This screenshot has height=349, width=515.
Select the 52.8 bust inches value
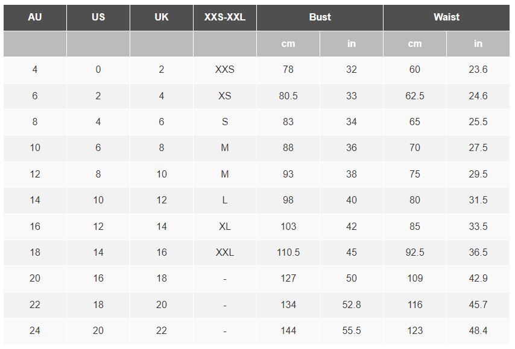352,304
